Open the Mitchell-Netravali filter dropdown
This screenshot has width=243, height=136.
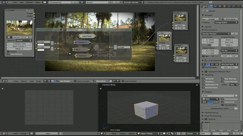pyautogui.click(x=229, y=64)
